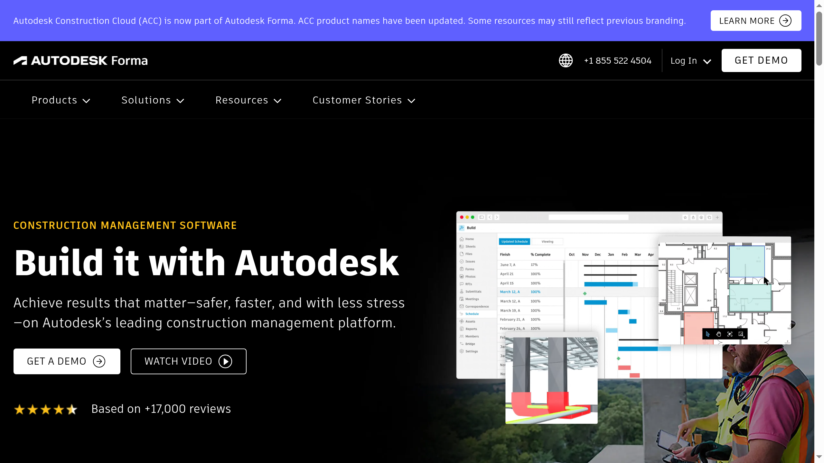Click the pointer tool in floor plan toolbar

(707, 334)
